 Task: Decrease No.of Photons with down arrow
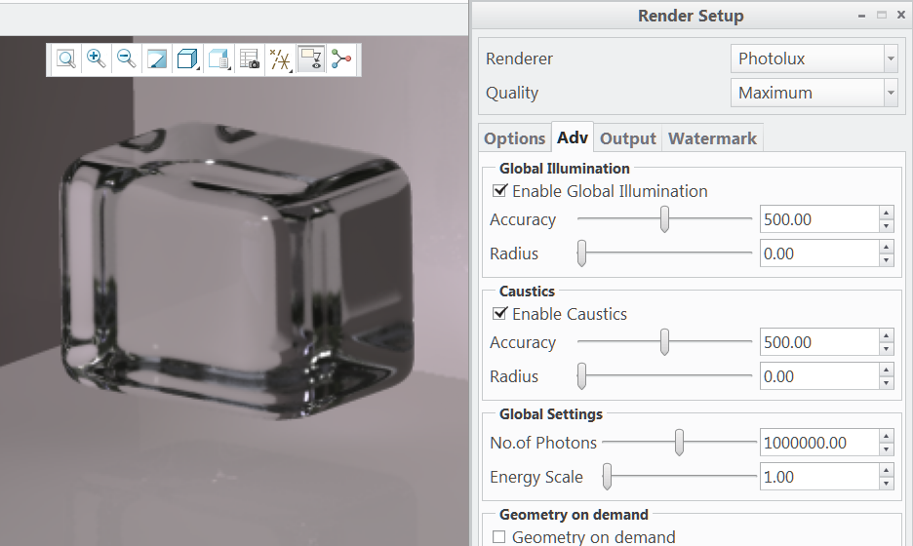pyautogui.click(x=887, y=449)
